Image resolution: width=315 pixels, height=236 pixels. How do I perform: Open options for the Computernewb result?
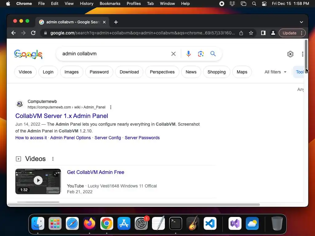(111, 107)
